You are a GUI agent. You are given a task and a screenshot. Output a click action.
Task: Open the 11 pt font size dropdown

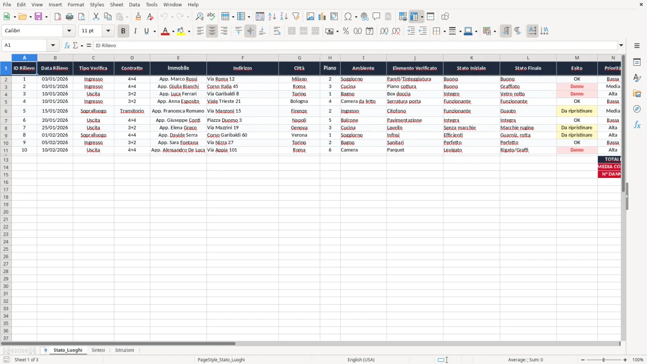(108, 31)
